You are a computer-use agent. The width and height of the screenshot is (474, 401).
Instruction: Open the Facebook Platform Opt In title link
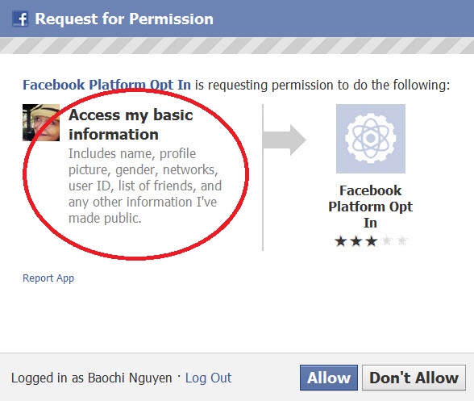(106, 85)
